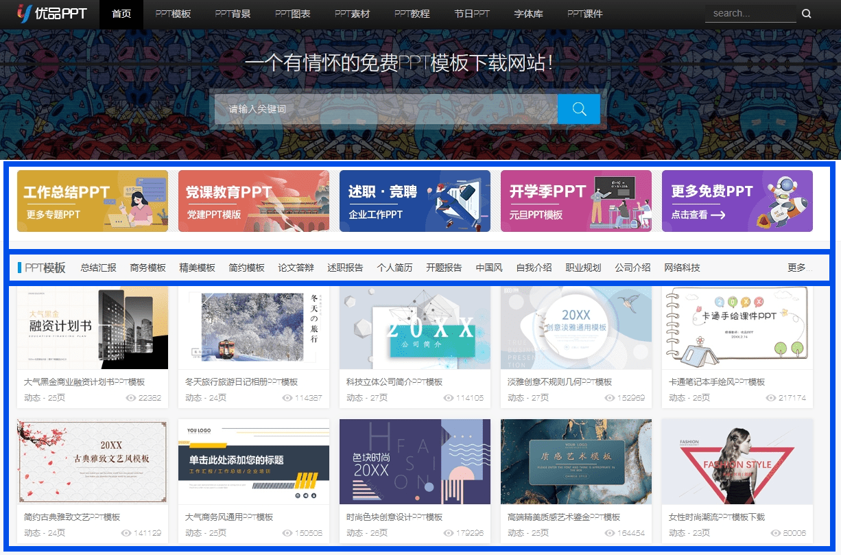Open the 创意淡雅通用模板 thumbnail
Viewport: 841px width, 555px height.
point(576,328)
